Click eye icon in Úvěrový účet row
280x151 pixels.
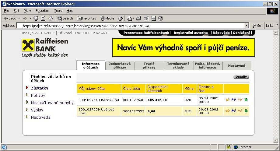coord(228,111)
